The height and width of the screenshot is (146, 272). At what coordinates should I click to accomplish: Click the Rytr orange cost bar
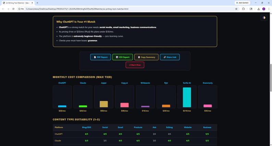point(166,106)
